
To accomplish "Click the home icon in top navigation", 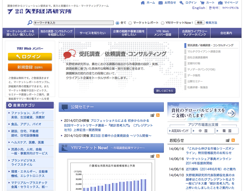I will [142, 2].
